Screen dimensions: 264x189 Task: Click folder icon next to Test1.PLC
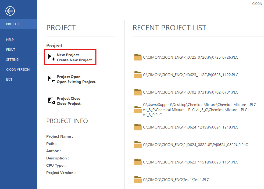[138, 180]
